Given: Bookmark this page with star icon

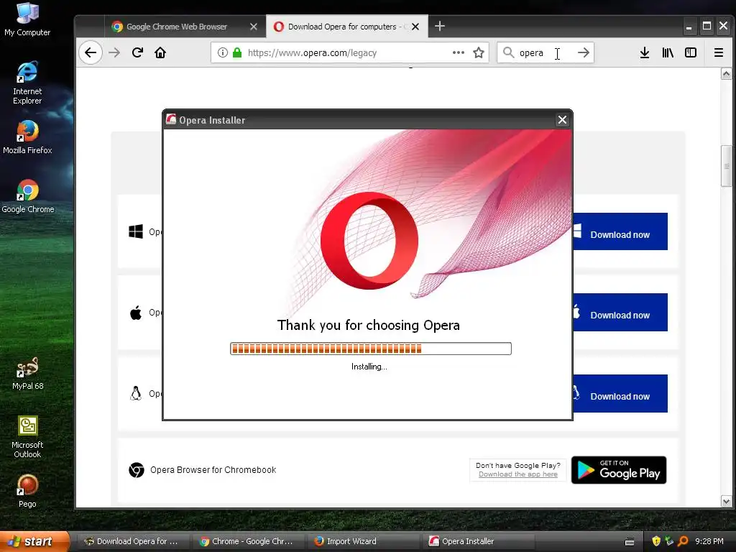Looking at the screenshot, I should pyautogui.click(x=478, y=52).
